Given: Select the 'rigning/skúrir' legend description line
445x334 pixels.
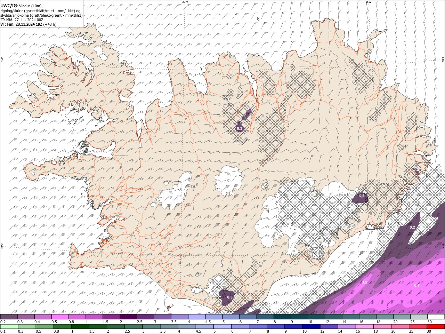Looking at the screenshot, I should tap(41, 10).
